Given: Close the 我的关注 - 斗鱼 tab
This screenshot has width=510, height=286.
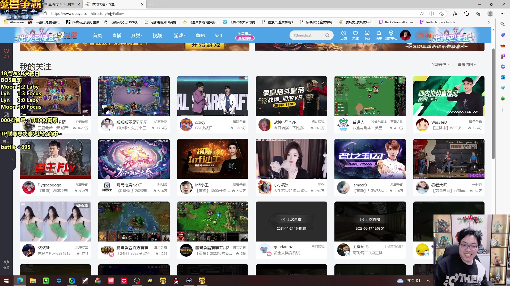Looking at the screenshot, I should [x=142, y=4].
